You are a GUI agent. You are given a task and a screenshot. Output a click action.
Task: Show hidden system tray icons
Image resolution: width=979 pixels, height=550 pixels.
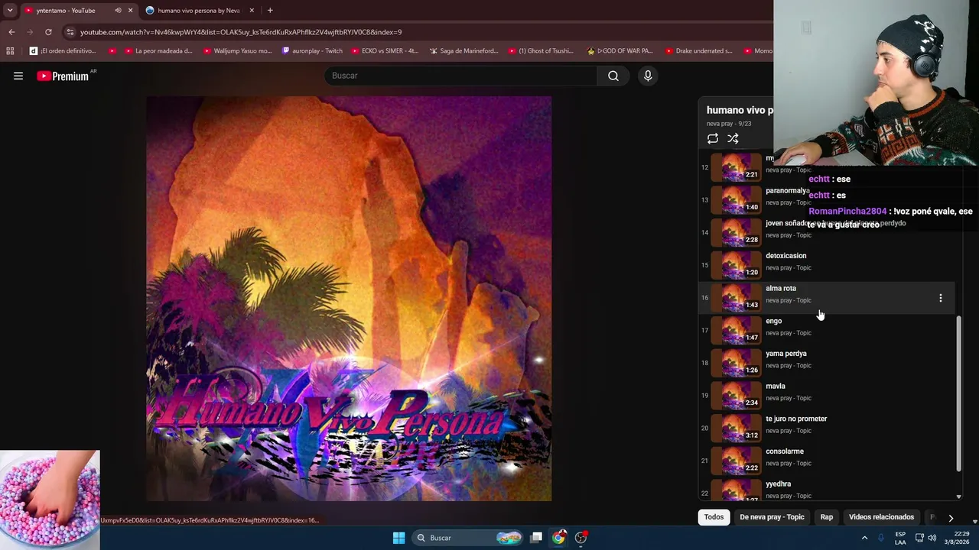(865, 538)
